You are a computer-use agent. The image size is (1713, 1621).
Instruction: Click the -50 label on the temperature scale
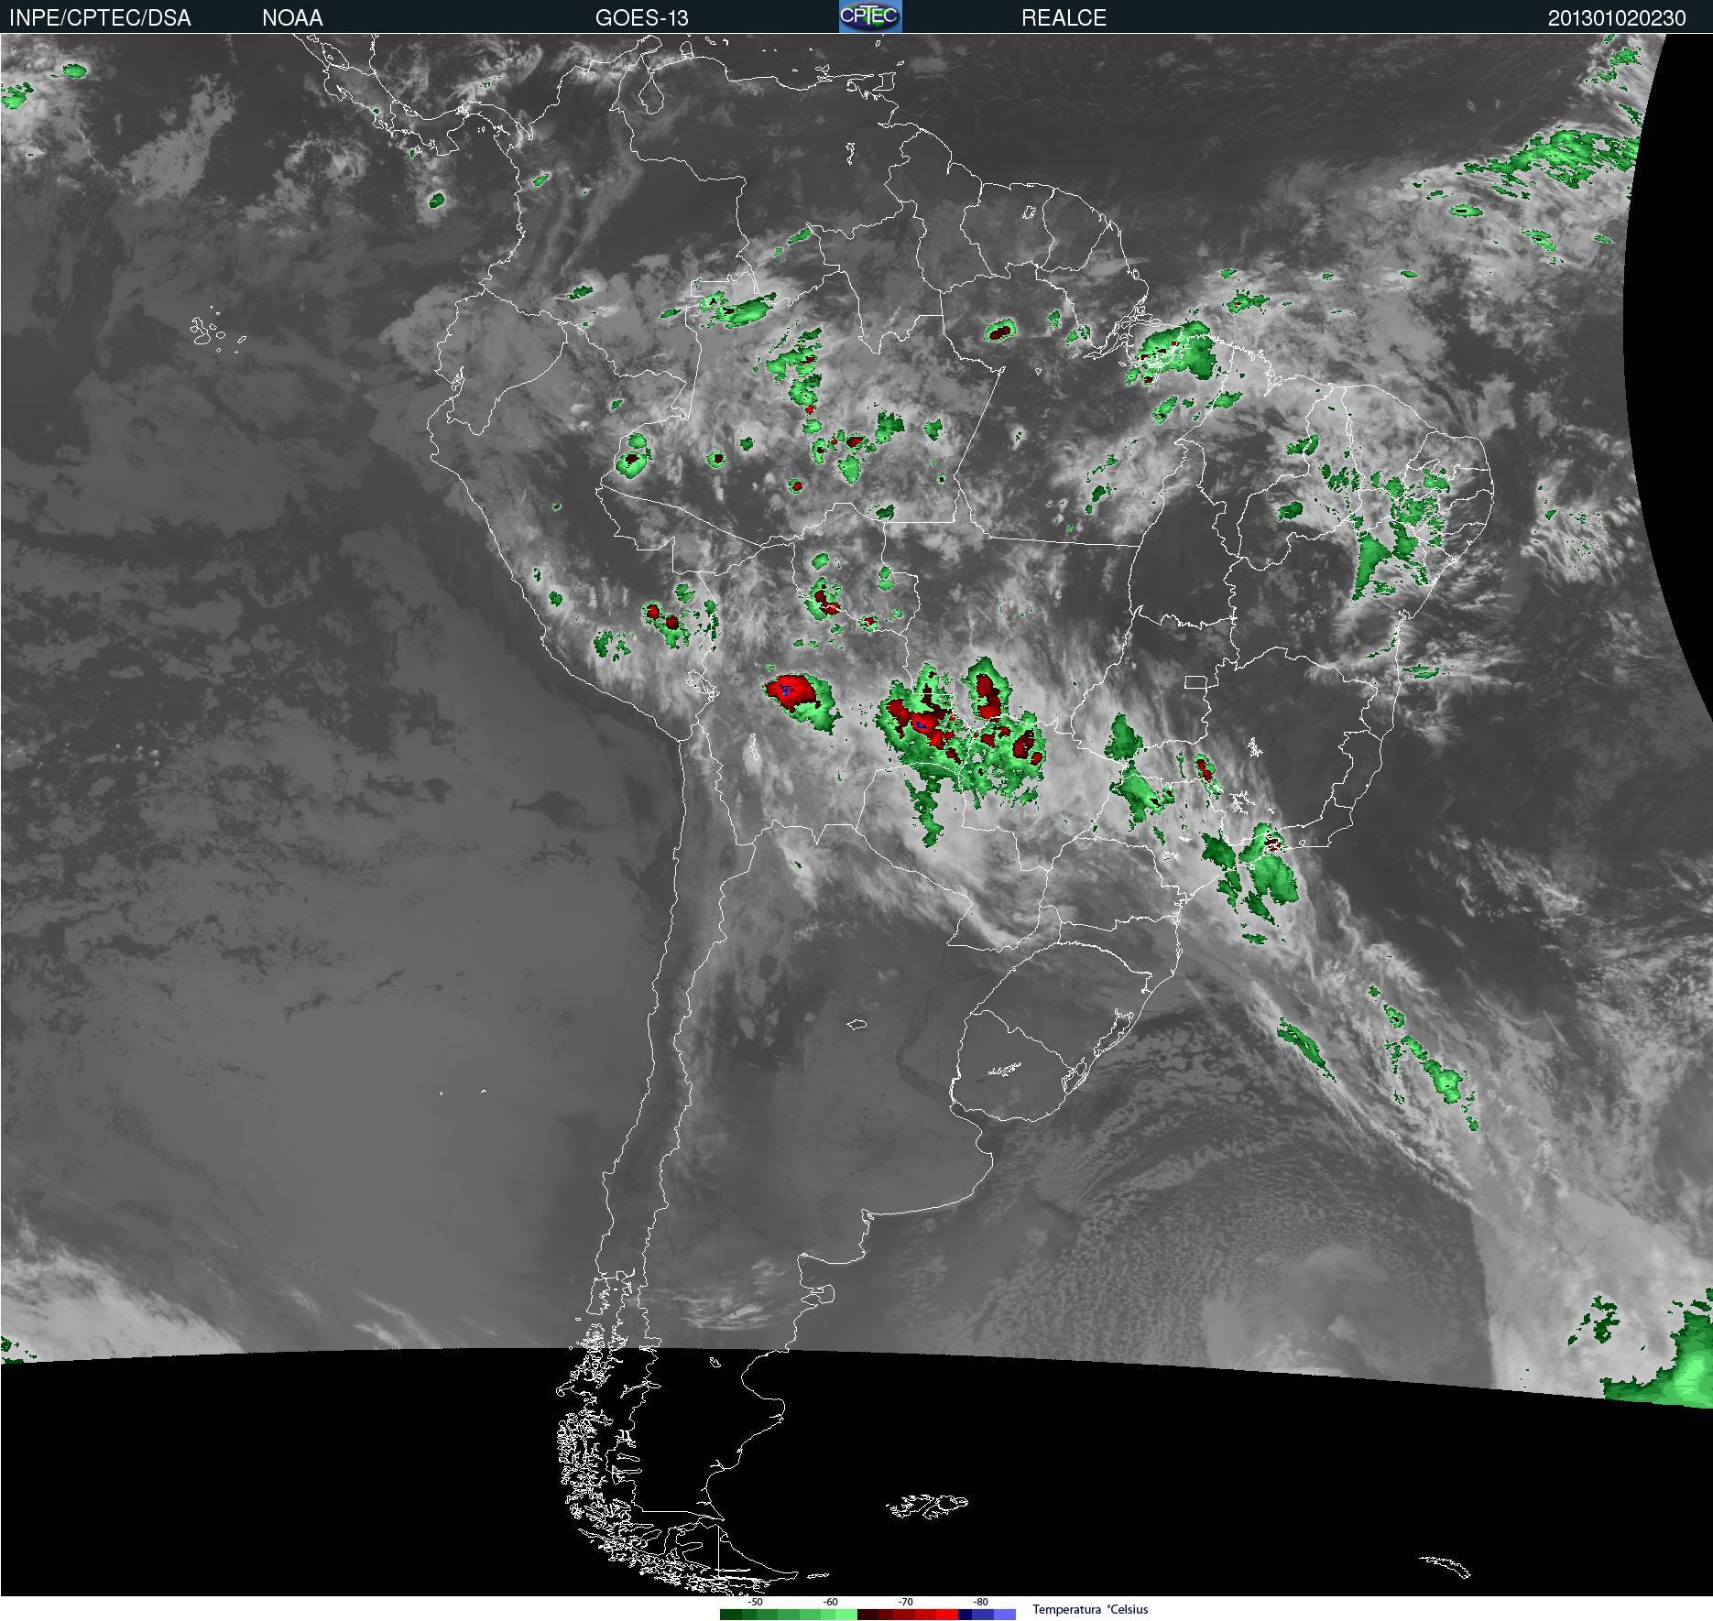click(755, 1603)
